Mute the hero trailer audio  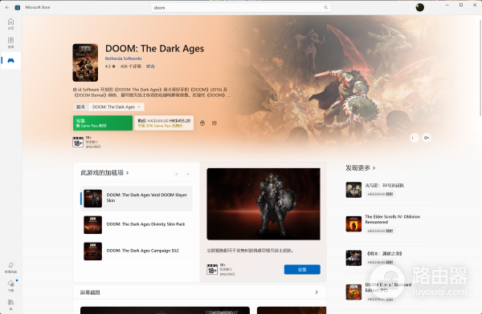pos(427,138)
